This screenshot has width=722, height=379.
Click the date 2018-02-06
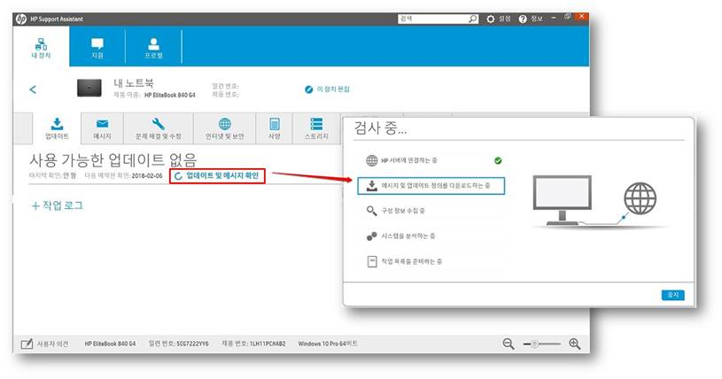click(147, 176)
